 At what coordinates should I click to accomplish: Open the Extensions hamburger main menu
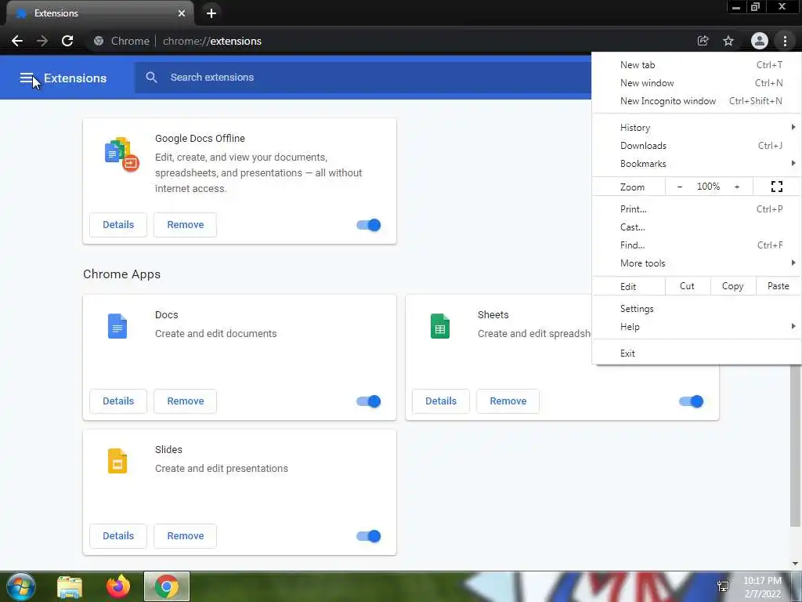point(27,78)
